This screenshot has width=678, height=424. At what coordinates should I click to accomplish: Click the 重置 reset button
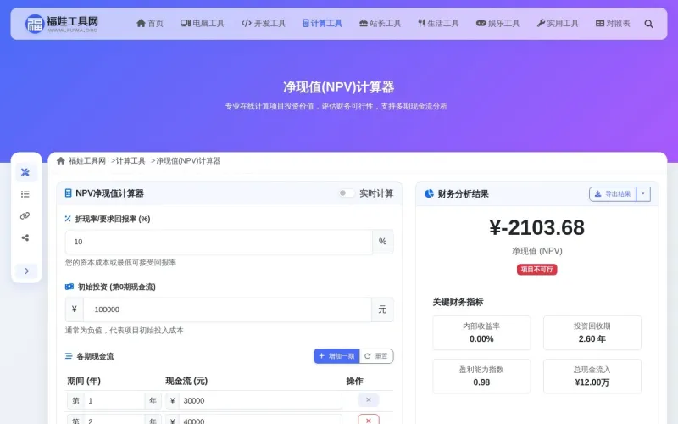376,356
